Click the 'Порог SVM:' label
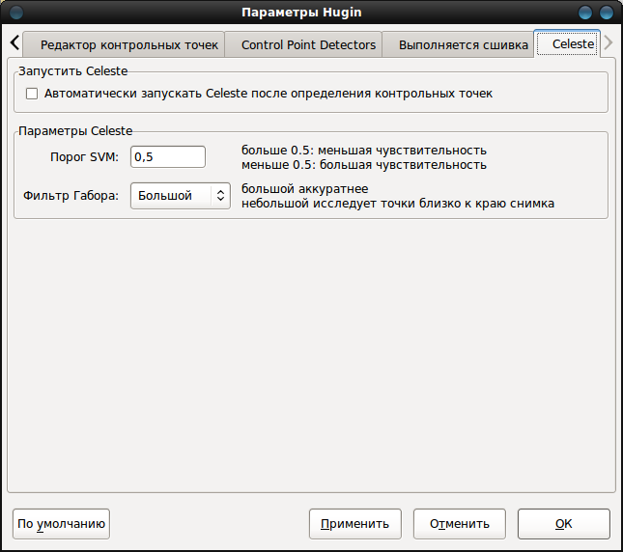The width and height of the screenshot is (623, 552). point(84,157)
